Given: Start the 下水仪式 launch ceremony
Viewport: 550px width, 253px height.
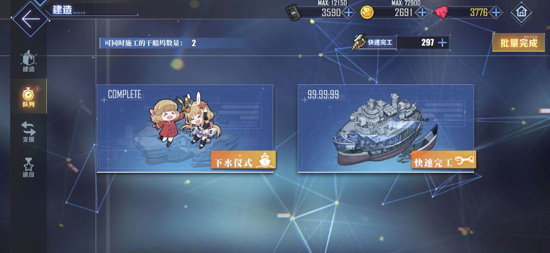Looking at the screenshot, I should [x=243, y=160].
